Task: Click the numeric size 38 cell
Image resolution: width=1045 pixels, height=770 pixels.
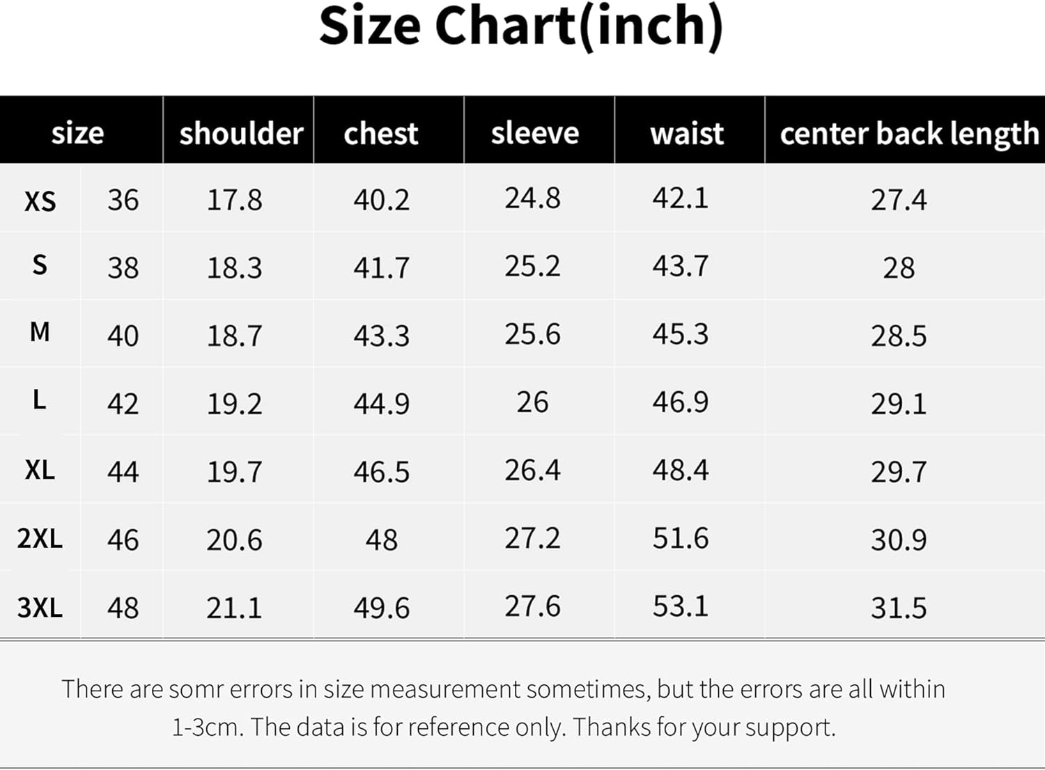Action: point(123,268)
